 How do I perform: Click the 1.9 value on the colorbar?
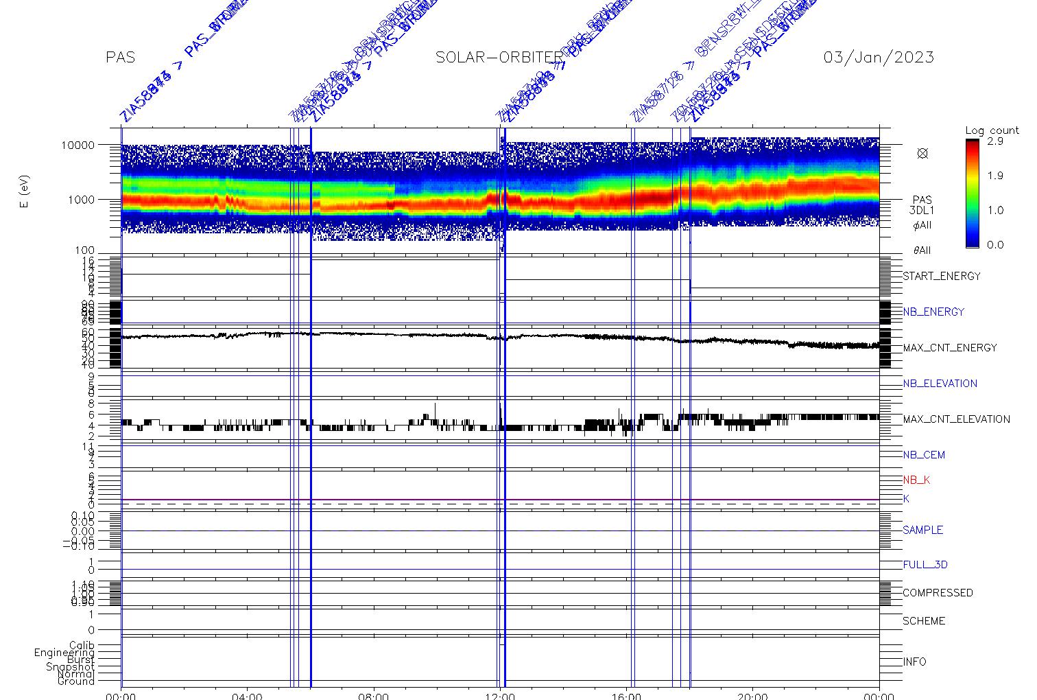pyautogui.click(x=995, y=176)
